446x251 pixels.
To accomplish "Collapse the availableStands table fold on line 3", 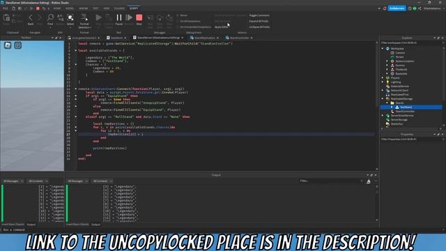I will (76, 50).
